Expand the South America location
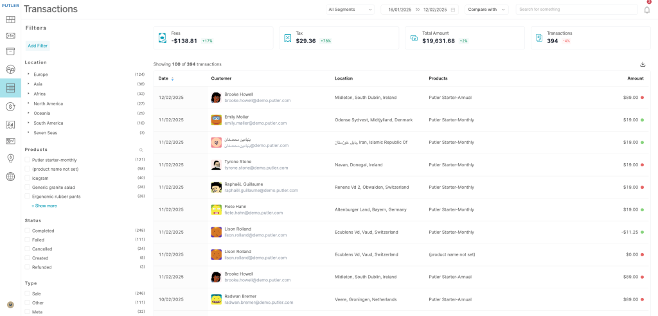 coord(28,123)
